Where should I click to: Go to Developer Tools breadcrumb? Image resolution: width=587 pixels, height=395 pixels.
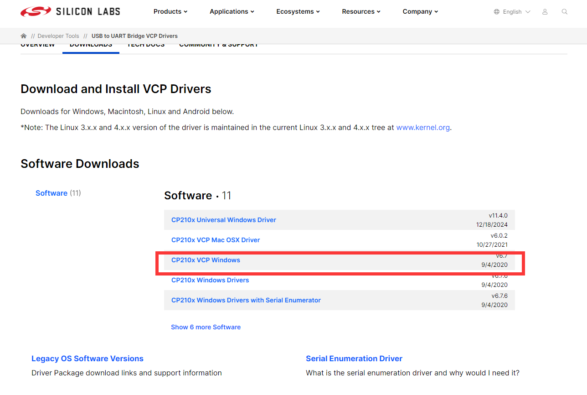coord(58,36)
